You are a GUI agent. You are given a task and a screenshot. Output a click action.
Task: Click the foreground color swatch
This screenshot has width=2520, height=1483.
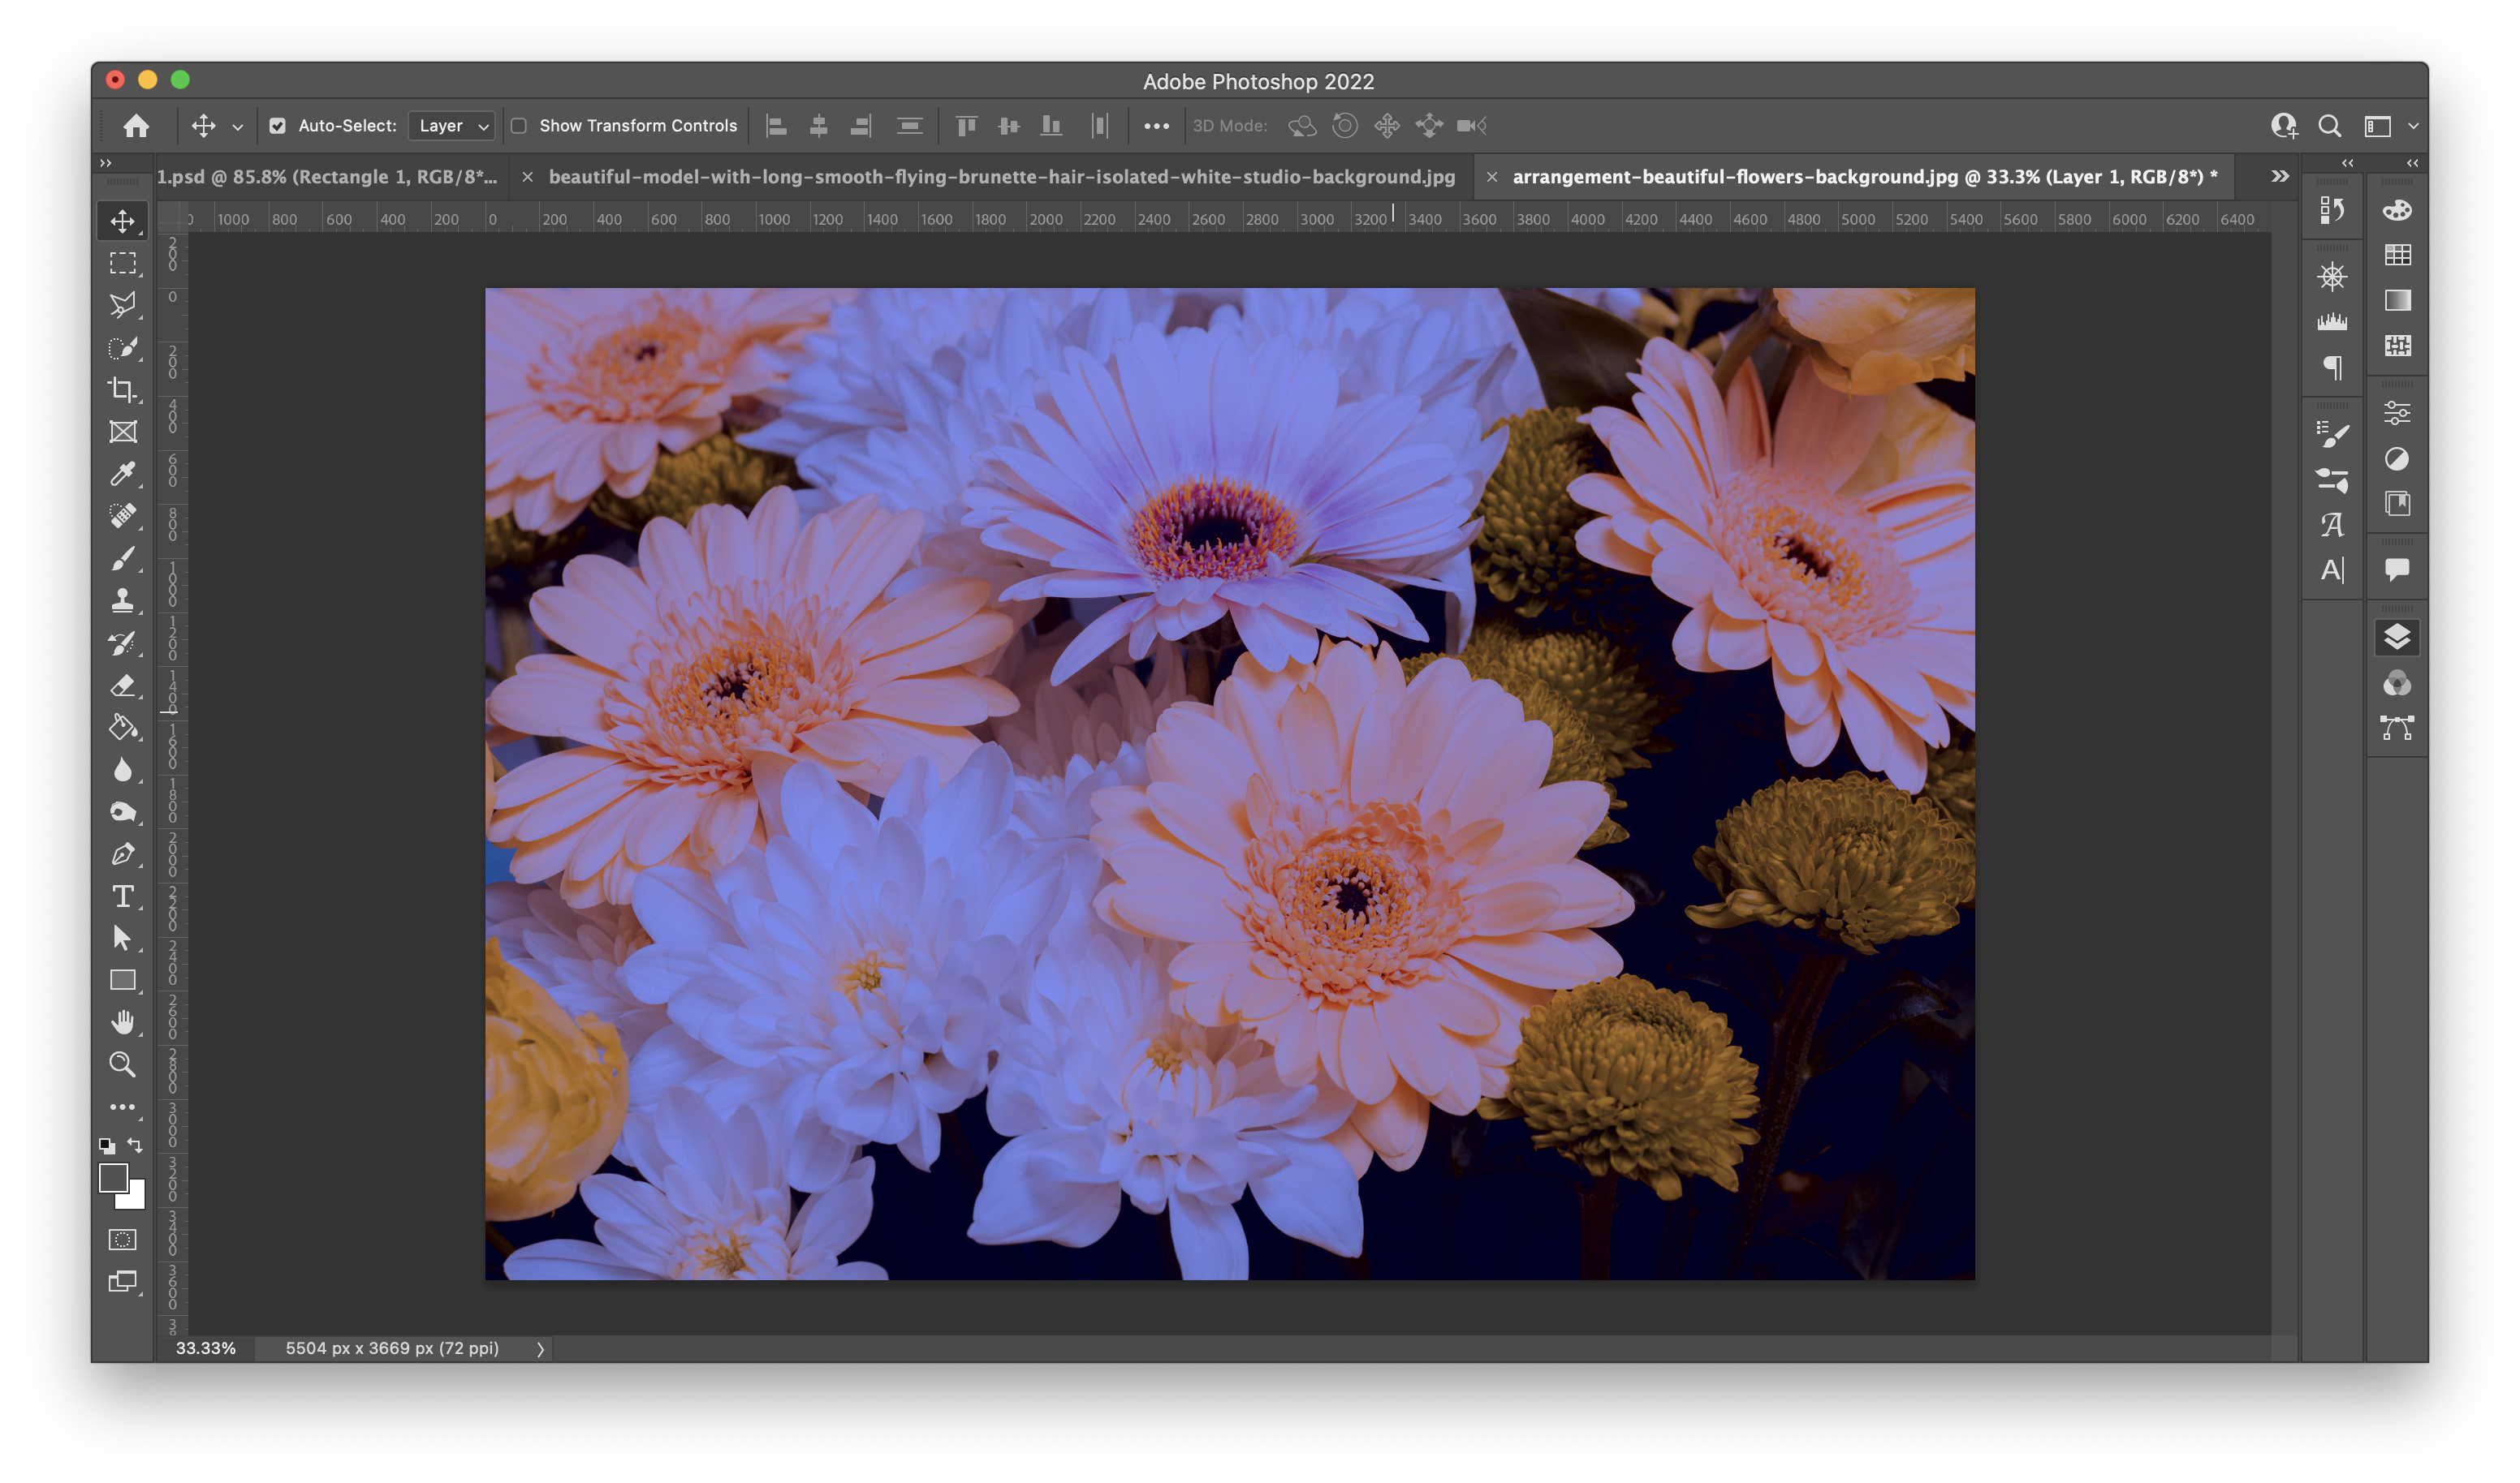pos(113,1178)
